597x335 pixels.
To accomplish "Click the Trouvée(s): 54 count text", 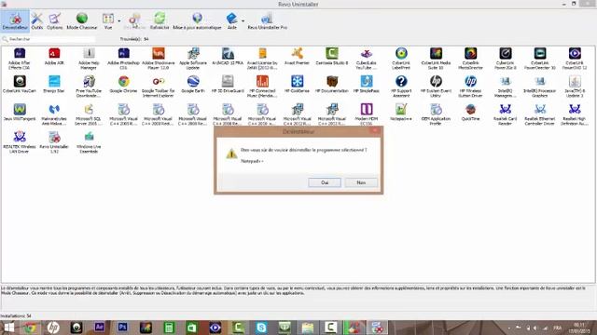I will [134, 39].
